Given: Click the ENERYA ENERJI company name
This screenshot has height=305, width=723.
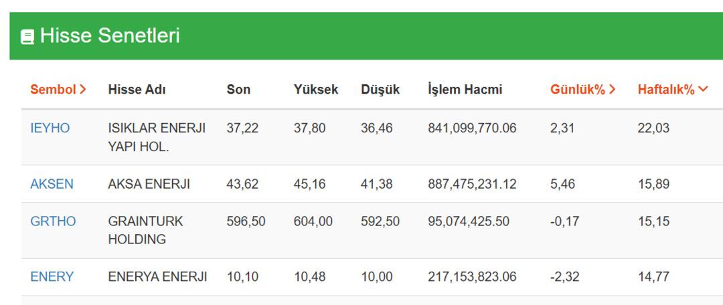Looking at the screenshot, I should pos(157,277).
